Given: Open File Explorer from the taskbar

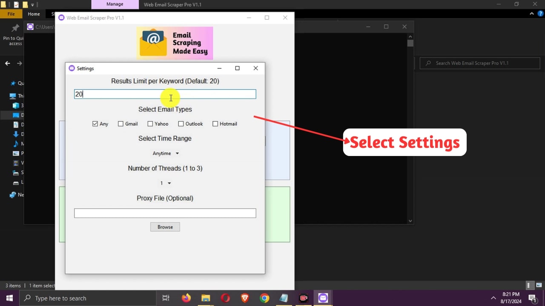Looking at the screenshot, I should tap(206, 298).
